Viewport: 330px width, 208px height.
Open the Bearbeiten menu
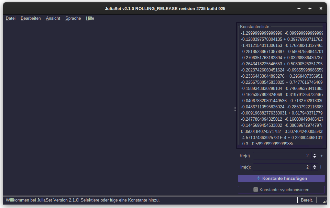(x=31, y=18)
